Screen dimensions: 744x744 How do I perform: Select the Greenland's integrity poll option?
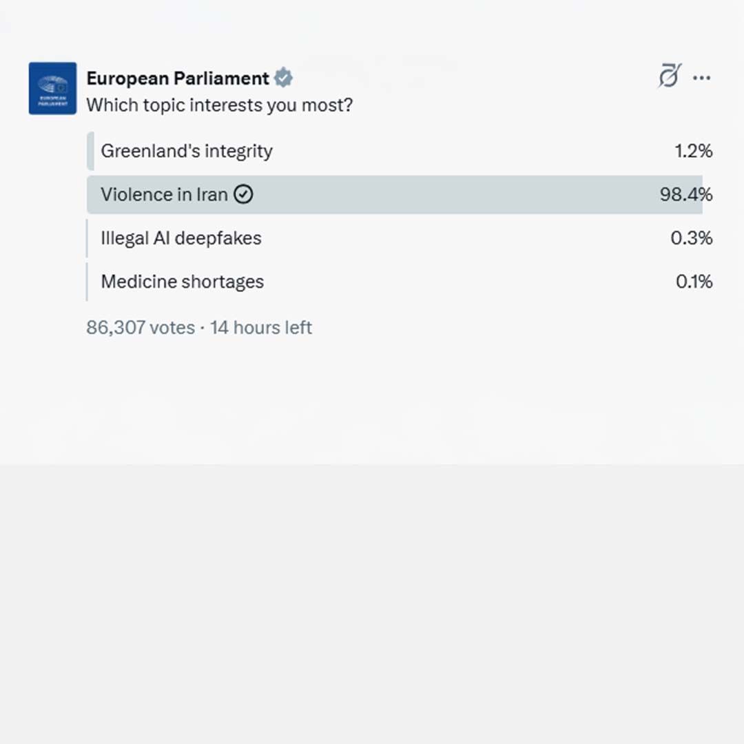[187, 151]
